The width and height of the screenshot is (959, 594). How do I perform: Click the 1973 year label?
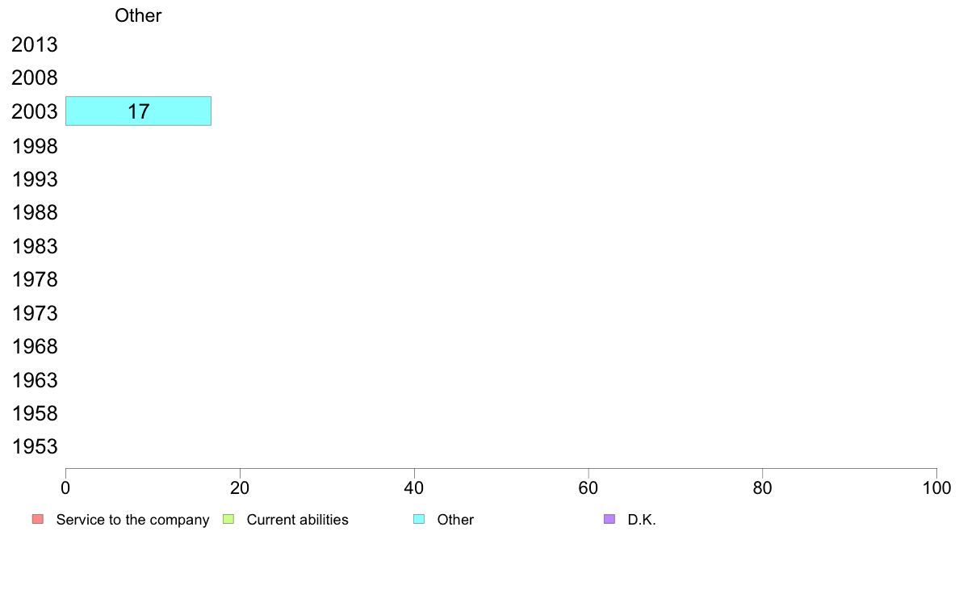[34, 313]
